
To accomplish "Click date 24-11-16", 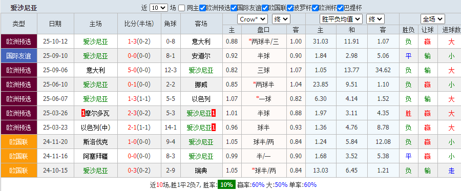I will click(x=55, y=157).
